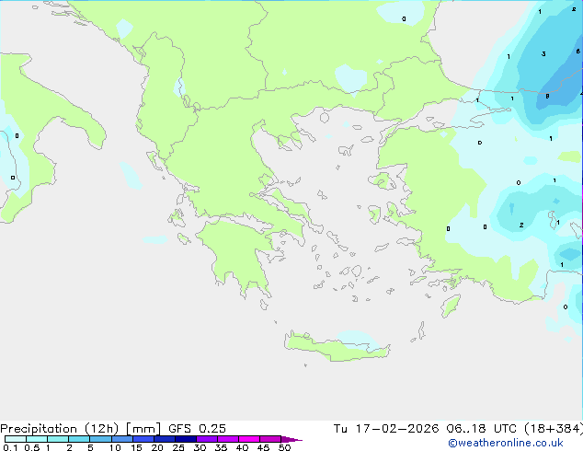Click the legend scale label "0.5"
The width and height of the screenshot is (583, 451).
click(31, 447)
